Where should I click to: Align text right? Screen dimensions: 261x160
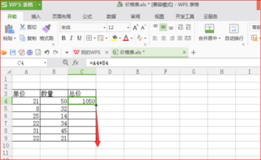click(172, 38)
